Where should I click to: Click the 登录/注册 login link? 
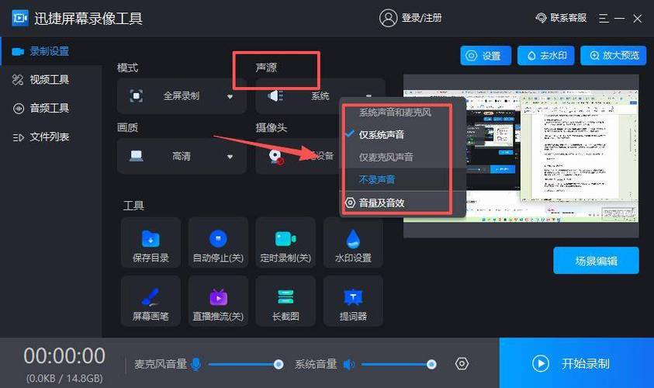[421, 18]
